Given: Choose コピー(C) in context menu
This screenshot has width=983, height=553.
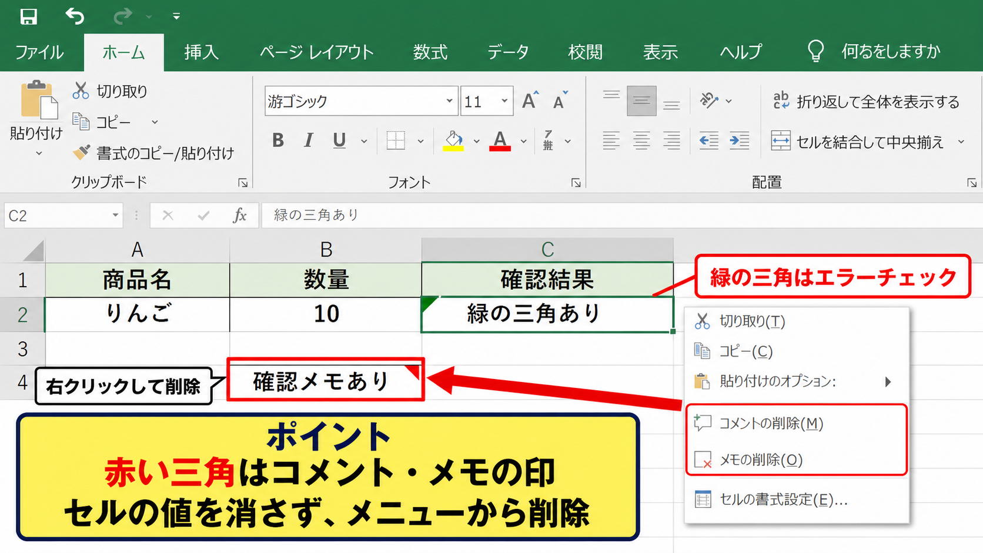Looking at the screenshot, I should (797, 351).
